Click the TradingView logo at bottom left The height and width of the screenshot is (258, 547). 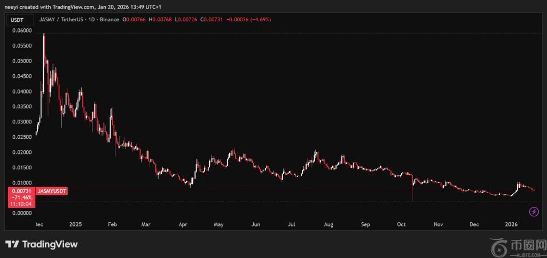tap(42, 244)
